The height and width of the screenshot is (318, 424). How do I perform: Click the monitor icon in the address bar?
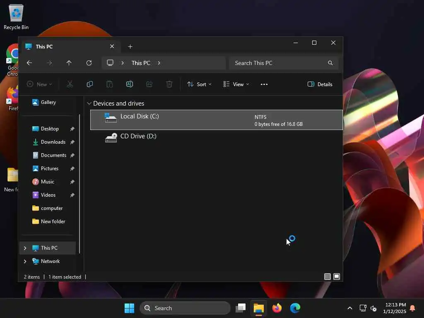click(x=110, y=63)
